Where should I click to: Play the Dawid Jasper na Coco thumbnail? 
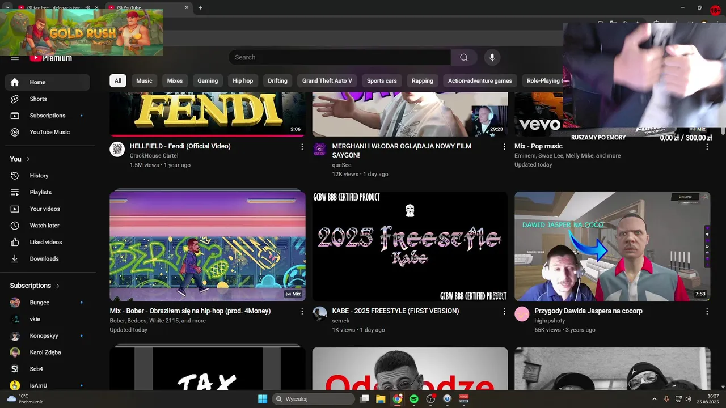[613, 246]
